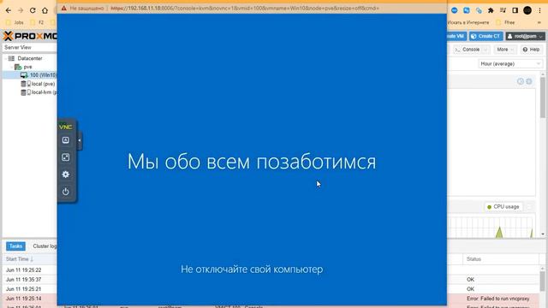Click the summary panel vertical scrollbar
Viewport: 548px width, 308px height.
(543, 98)
